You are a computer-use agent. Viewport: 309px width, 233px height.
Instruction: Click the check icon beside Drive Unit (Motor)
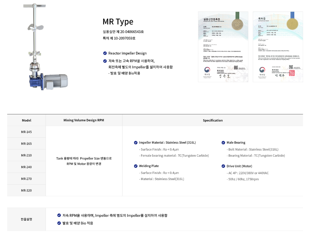tap(223, 166)
